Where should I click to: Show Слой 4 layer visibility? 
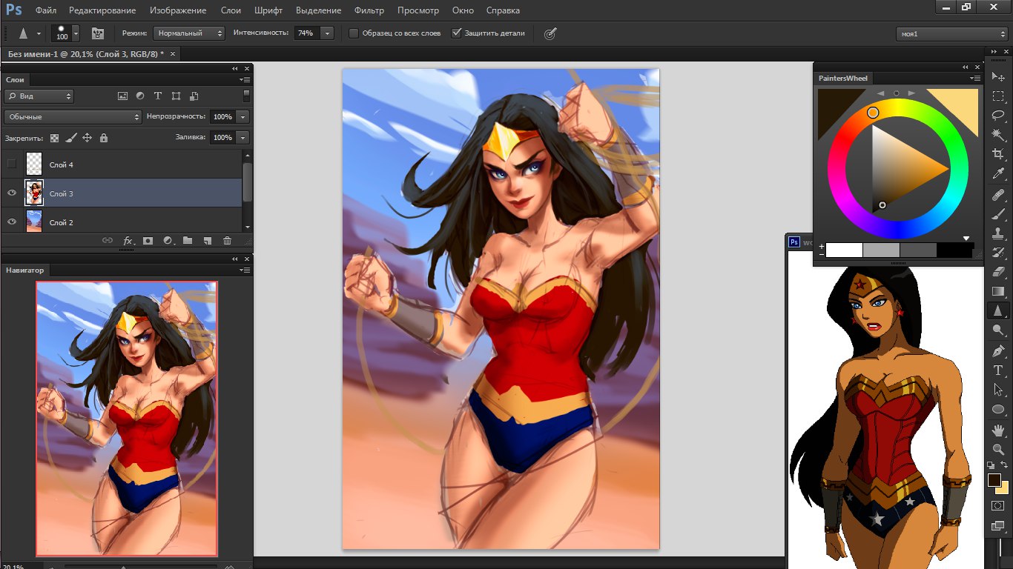click(x=11, y=164)
